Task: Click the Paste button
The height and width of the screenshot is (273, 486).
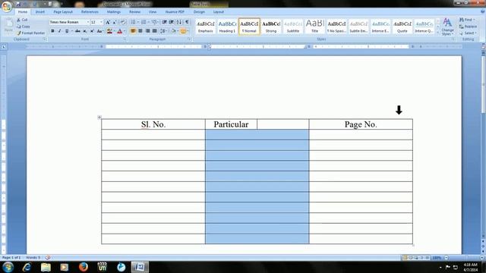Action: pos(8,26)
